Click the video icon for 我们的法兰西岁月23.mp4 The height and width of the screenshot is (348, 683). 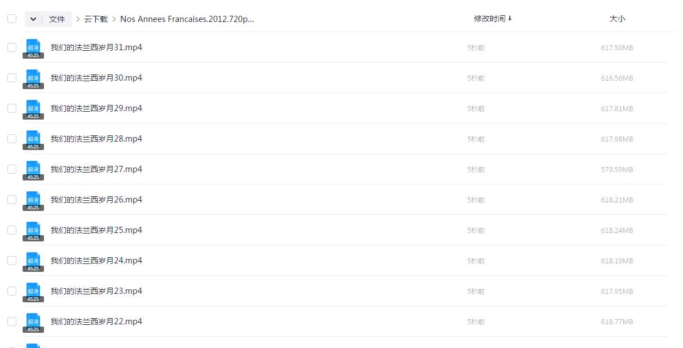click(x=33, y=292)
